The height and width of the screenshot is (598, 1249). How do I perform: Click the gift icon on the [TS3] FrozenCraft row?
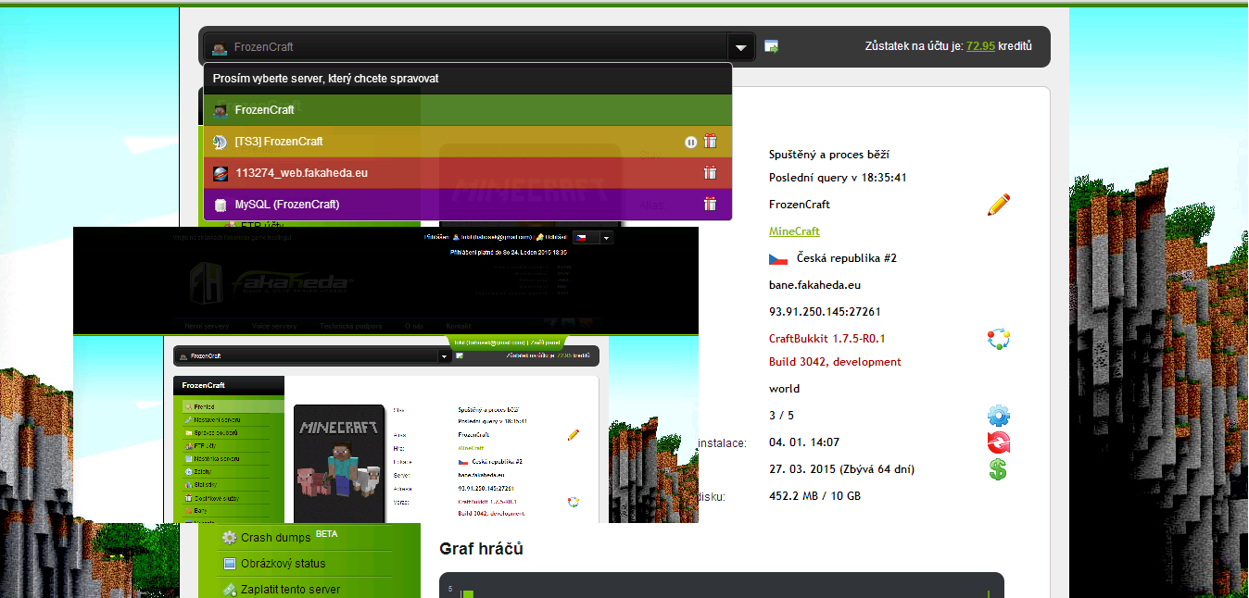[710, 142]
